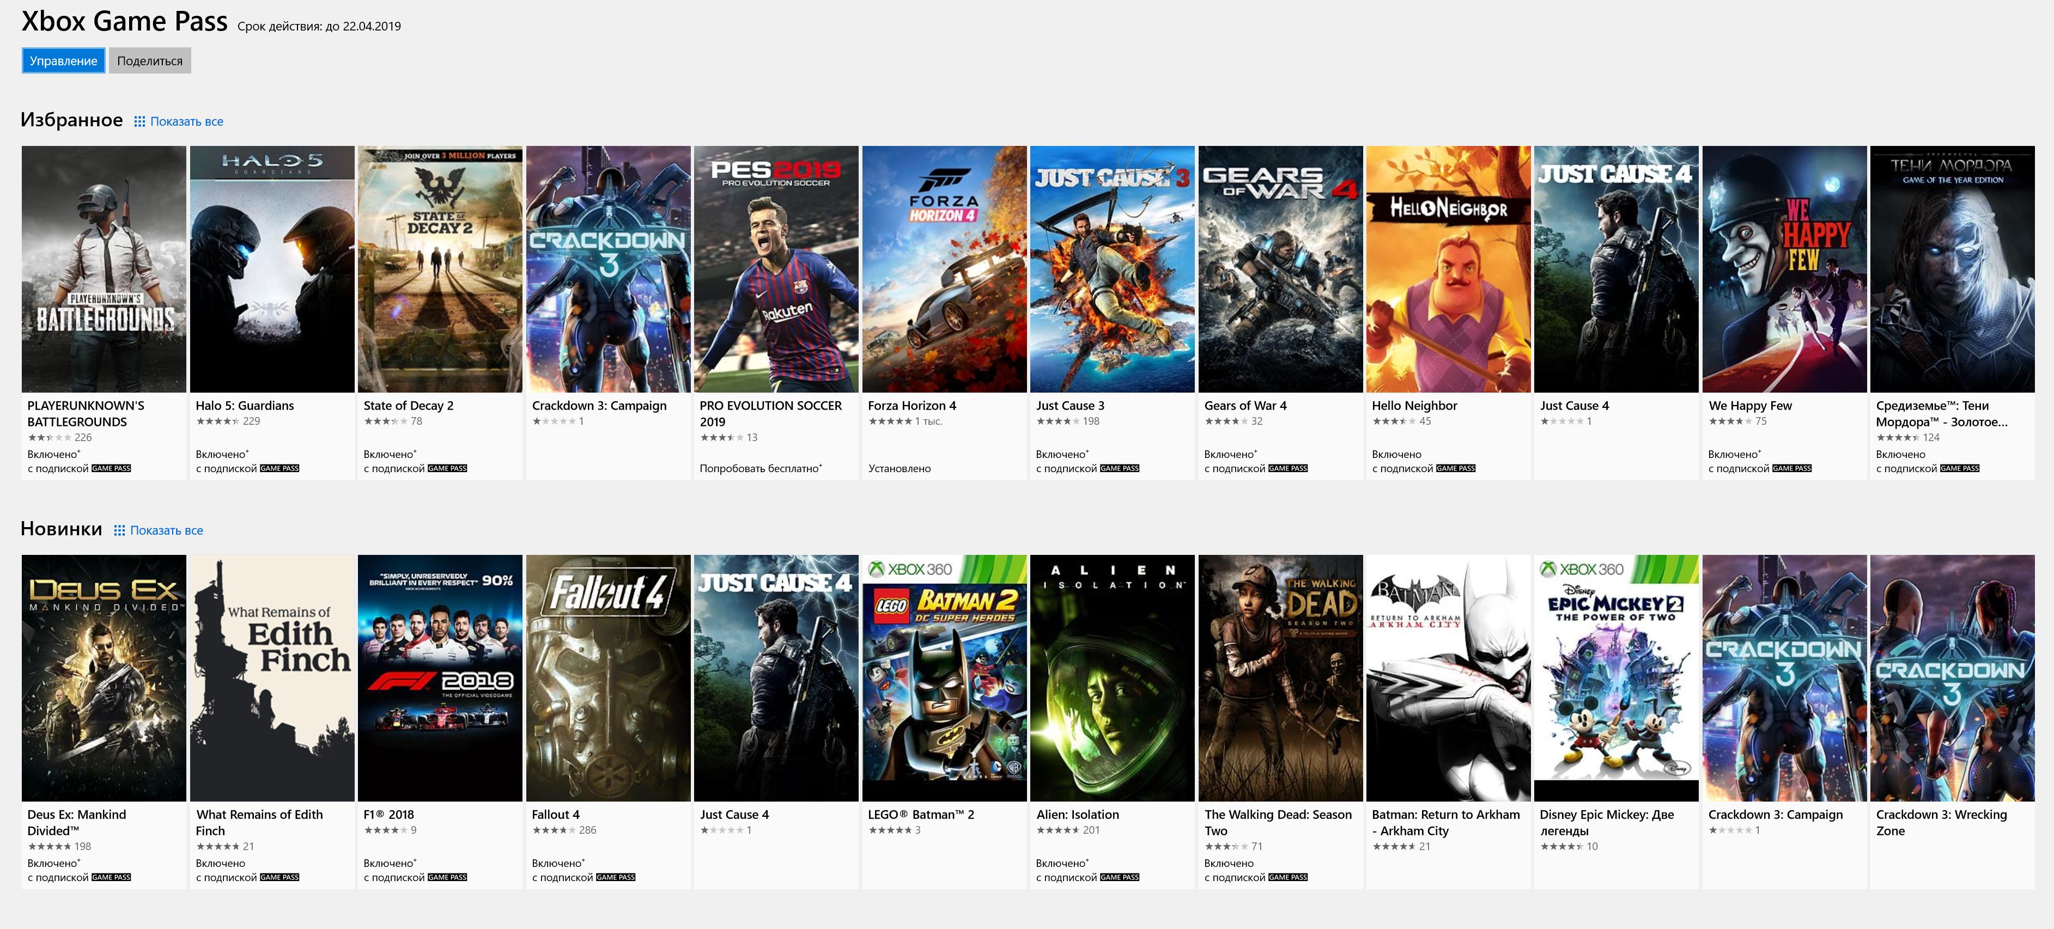
Task: Open Deus Ex: Mankind Divided cover
Action: pyautogui.click(x=104, y=678)
